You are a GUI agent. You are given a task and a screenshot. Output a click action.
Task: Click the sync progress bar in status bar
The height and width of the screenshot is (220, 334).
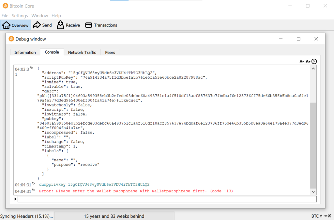pyautogui.click(x=114, y=216)
